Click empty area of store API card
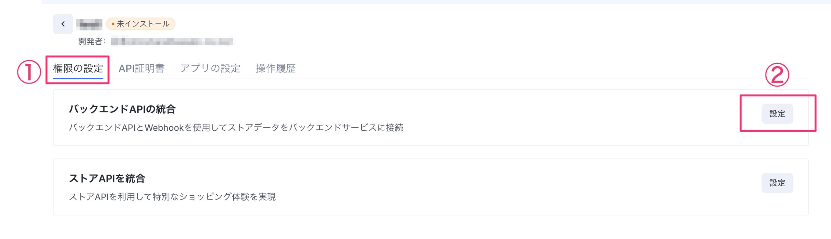 click(x=487, y=187)
